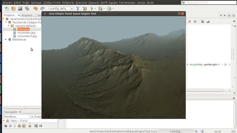Screen dimensions: 237x133
Task: Maximize editor window button at top right
Action: coord(234,16)
